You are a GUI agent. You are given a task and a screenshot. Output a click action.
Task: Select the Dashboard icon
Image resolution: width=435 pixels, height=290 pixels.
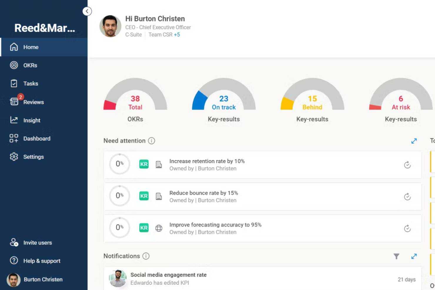click(14, 138)
